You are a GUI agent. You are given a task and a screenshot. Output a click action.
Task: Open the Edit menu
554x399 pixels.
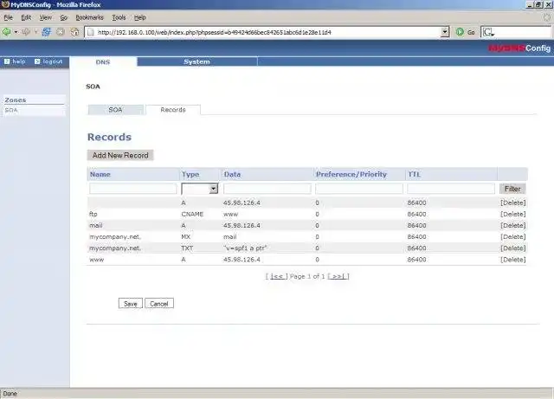[26, 17]
